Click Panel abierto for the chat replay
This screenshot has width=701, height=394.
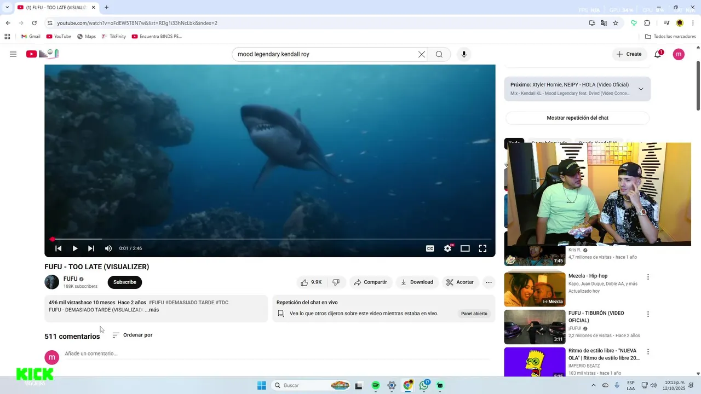474,314
